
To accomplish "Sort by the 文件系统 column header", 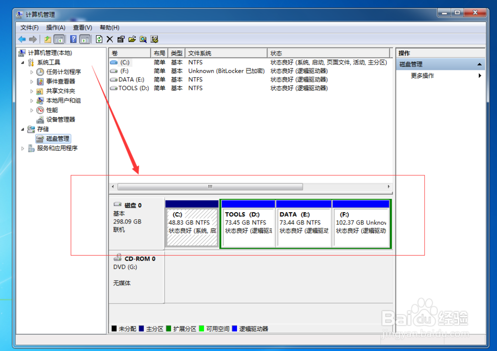I will click(x=226, y=53).
